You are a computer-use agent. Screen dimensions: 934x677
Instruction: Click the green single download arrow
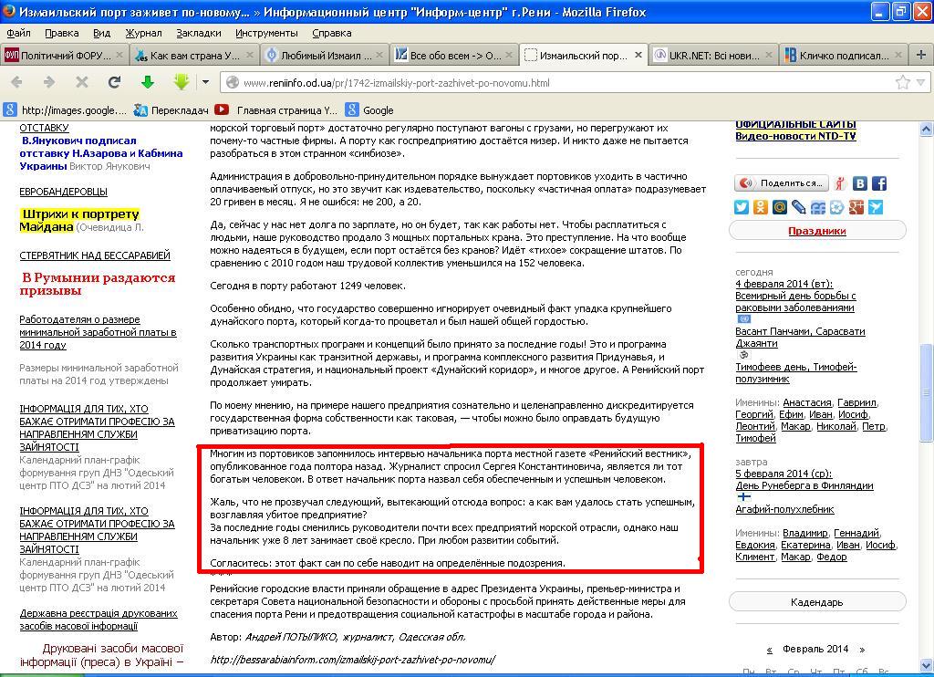click(147, 82)
